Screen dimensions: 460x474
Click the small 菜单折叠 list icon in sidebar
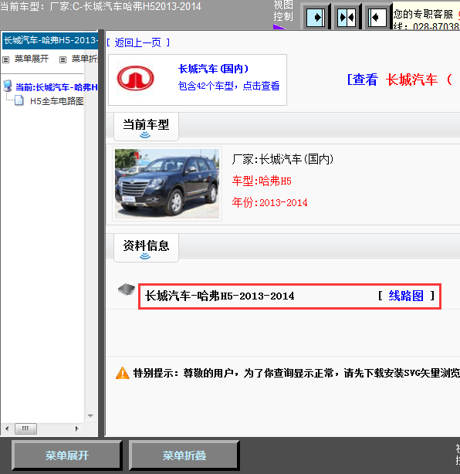point(63,60)
